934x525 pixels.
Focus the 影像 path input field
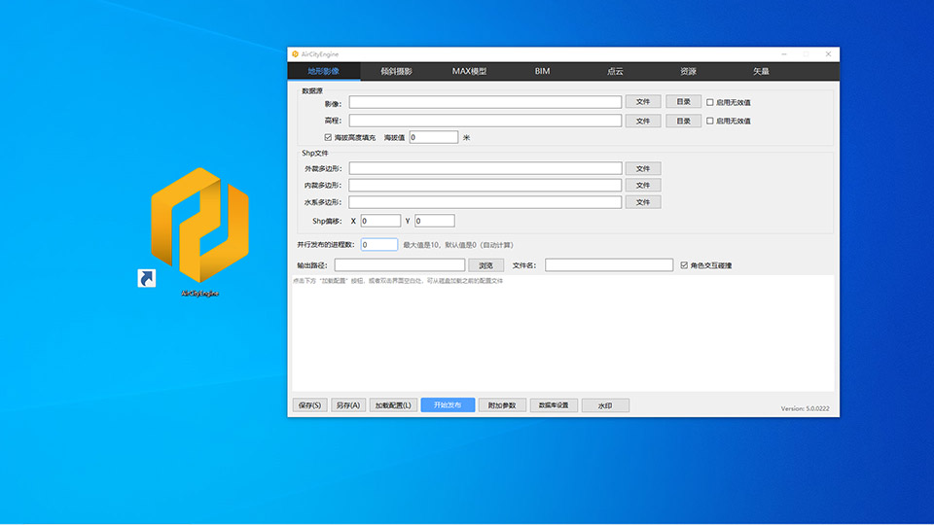click(x=485, y=102)
